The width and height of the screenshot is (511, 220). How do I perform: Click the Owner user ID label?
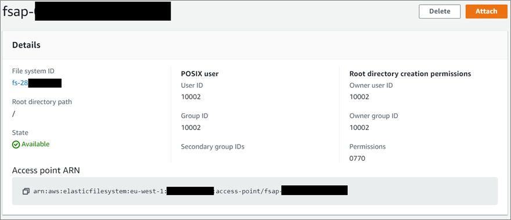coord(371,85)
